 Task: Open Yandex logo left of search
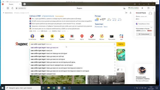coord(22,44)
